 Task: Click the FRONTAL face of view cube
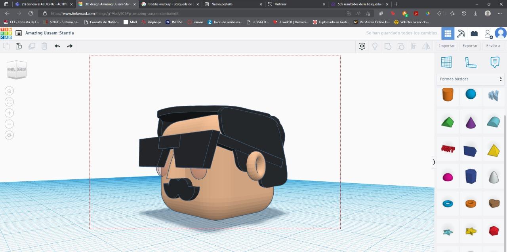coord(11,70)
